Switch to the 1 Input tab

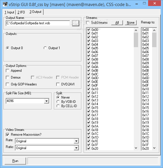(9, 12)
